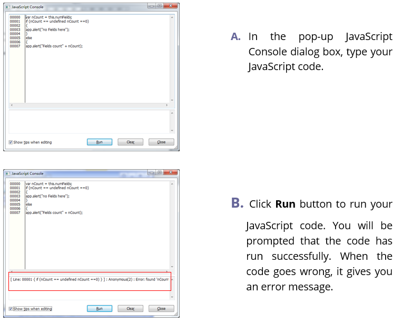Click Clear in the upper JavaScript Console

130,142
